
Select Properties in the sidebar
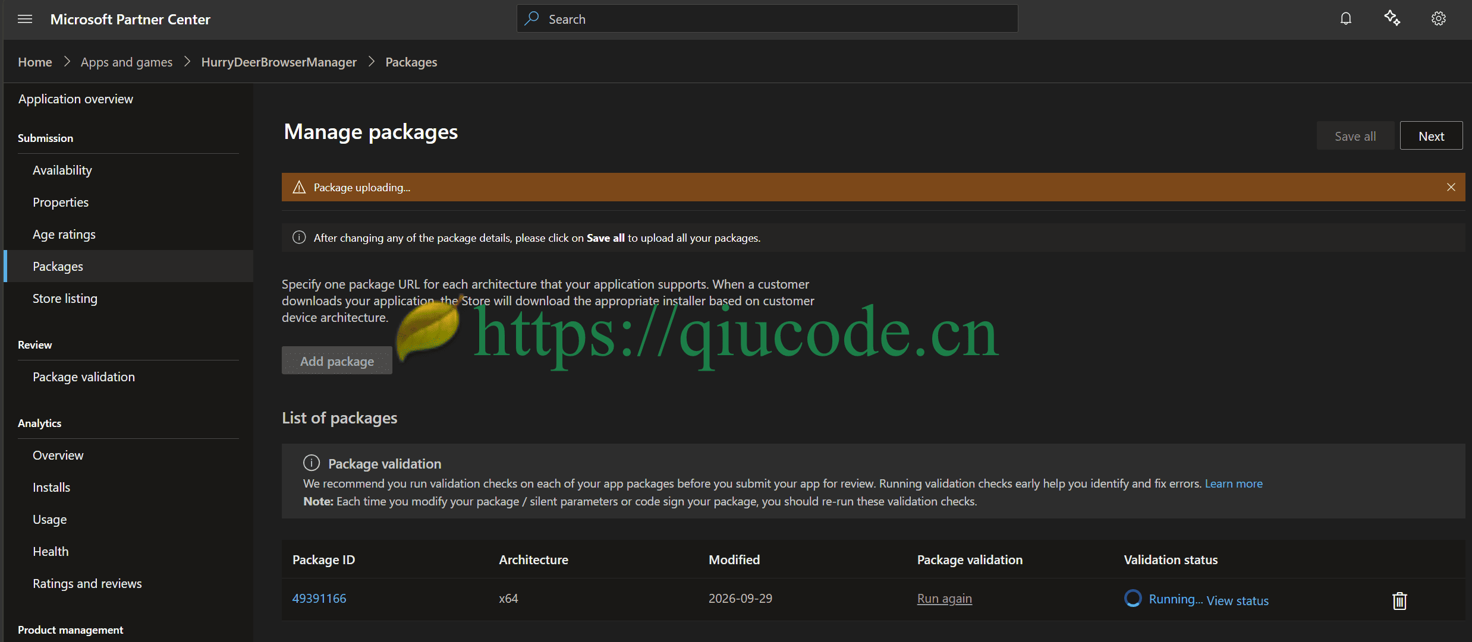(61, 202)
